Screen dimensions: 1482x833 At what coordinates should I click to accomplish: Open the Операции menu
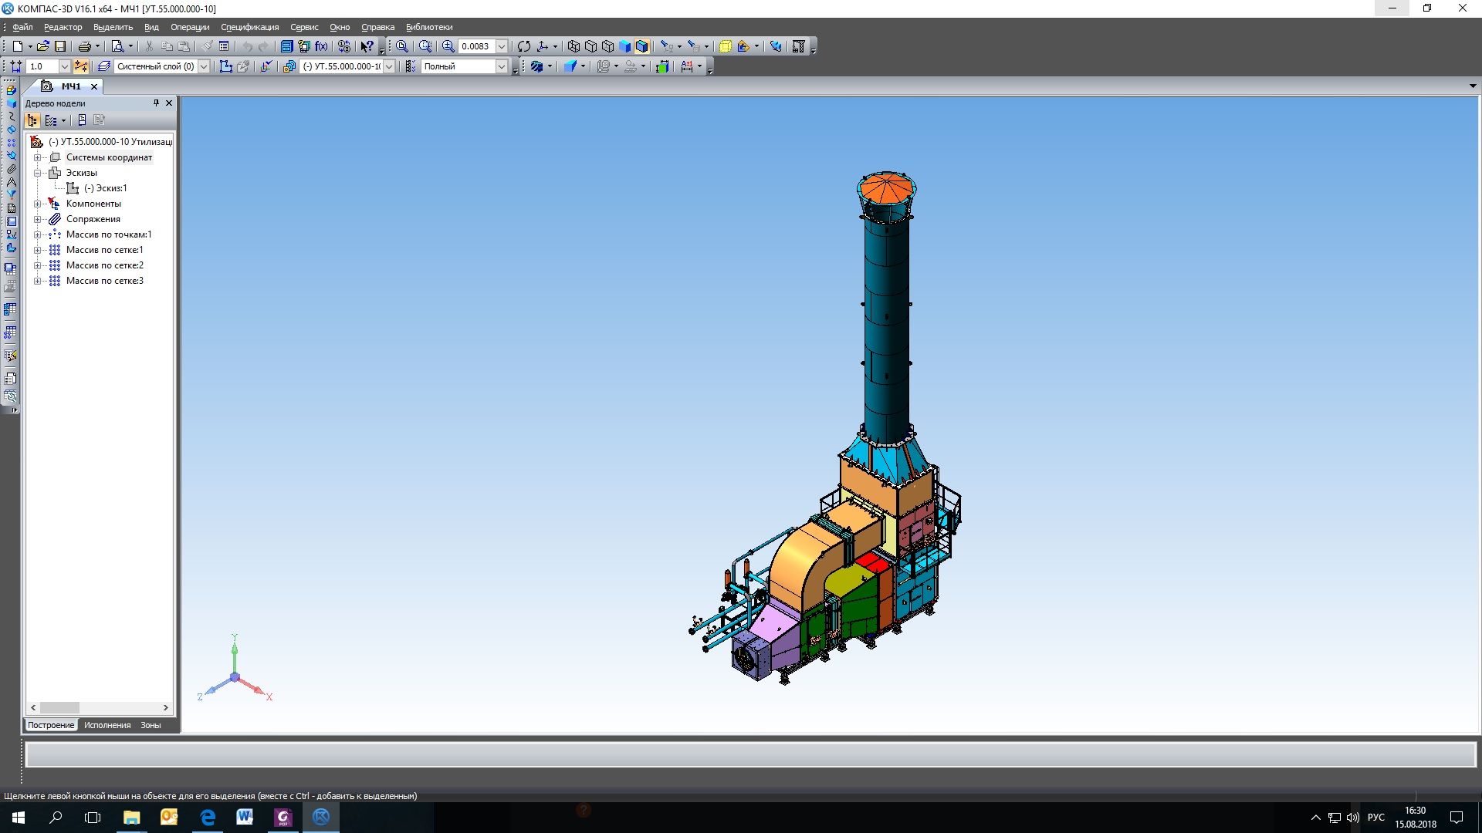[190, 27]
